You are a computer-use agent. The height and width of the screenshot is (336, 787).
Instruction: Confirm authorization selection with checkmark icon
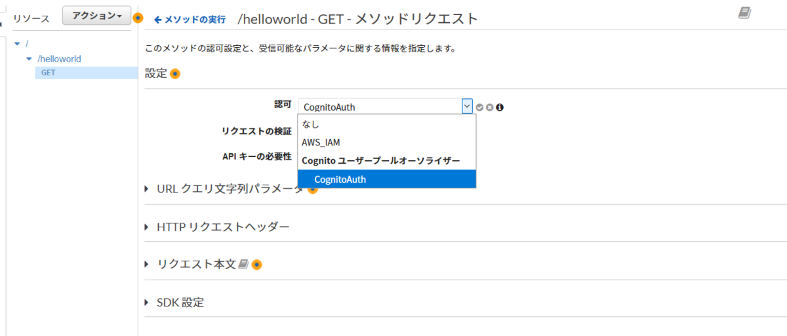click(480, 107)
